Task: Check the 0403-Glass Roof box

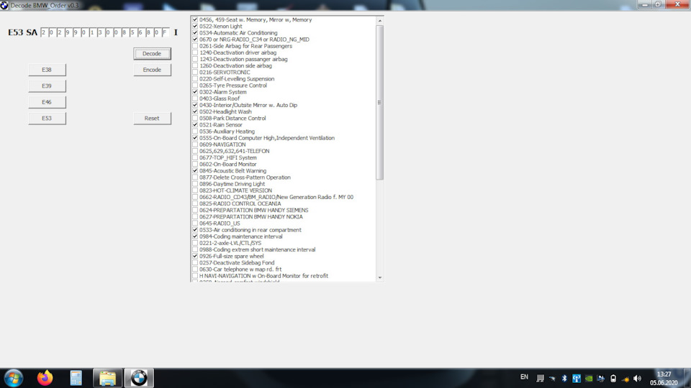Action: tap(195, 98)
